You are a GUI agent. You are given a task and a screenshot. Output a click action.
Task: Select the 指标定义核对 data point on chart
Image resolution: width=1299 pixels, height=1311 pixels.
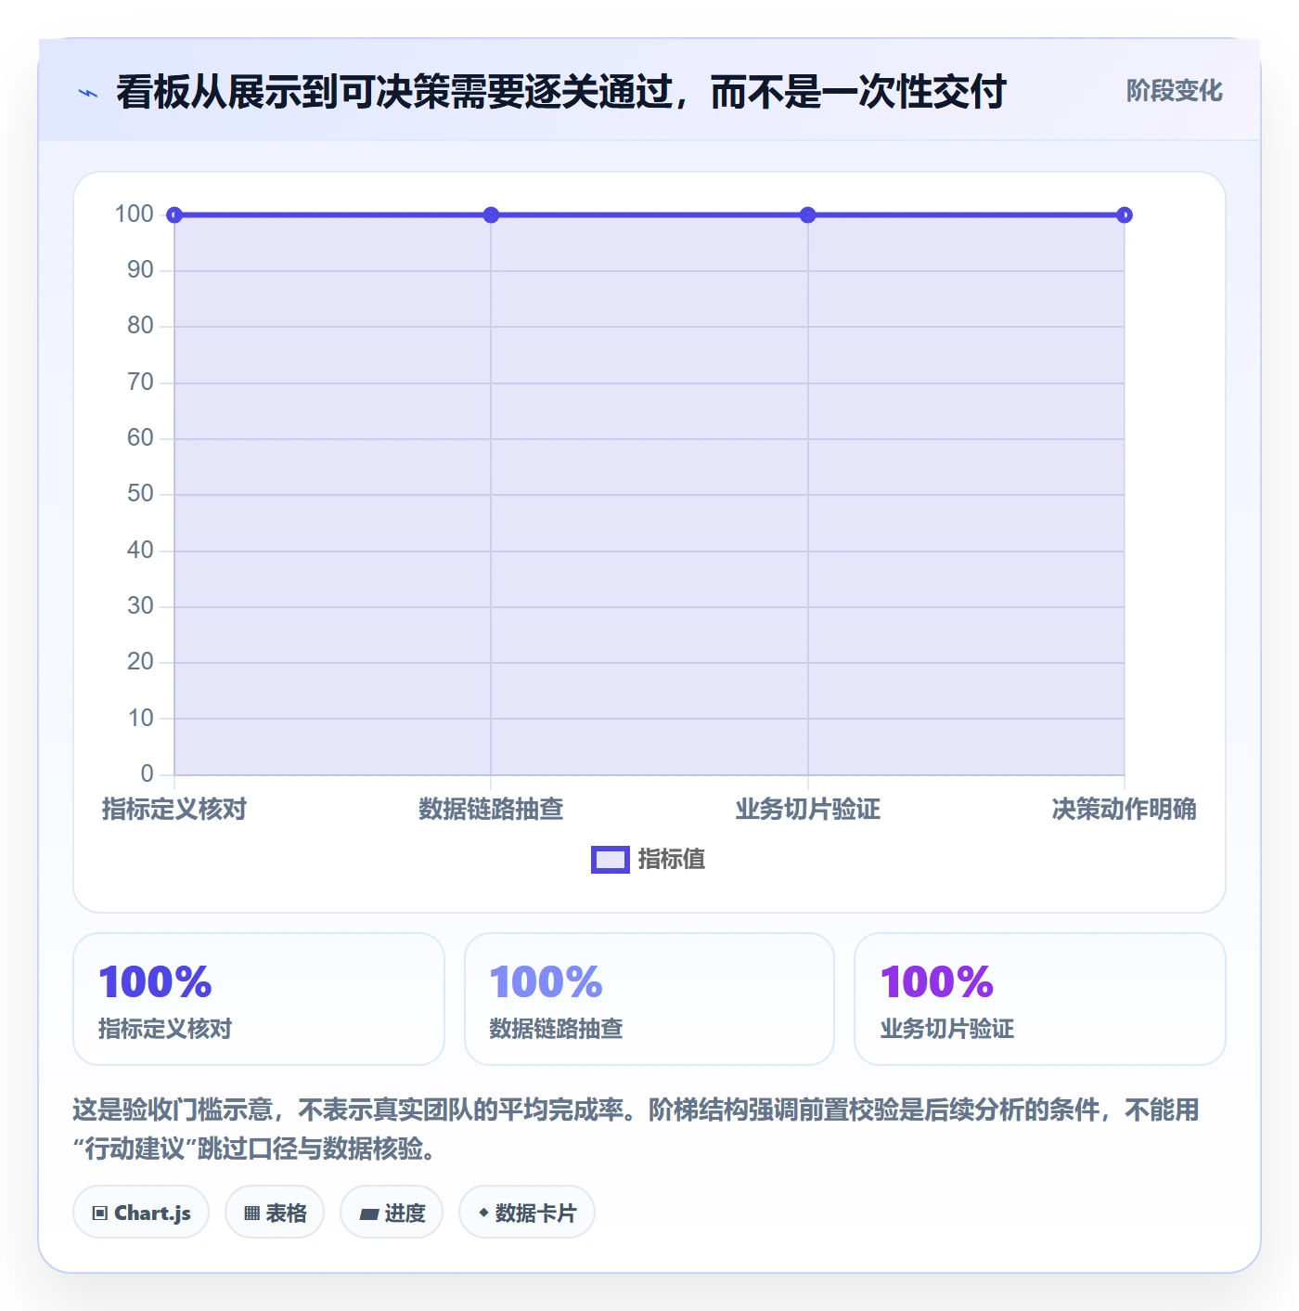coord(174,215)
